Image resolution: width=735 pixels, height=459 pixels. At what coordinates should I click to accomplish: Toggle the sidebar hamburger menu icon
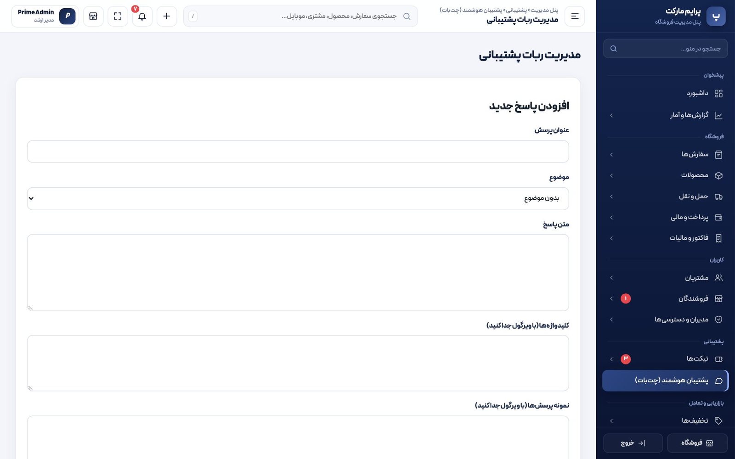click(x=575, y=16)
